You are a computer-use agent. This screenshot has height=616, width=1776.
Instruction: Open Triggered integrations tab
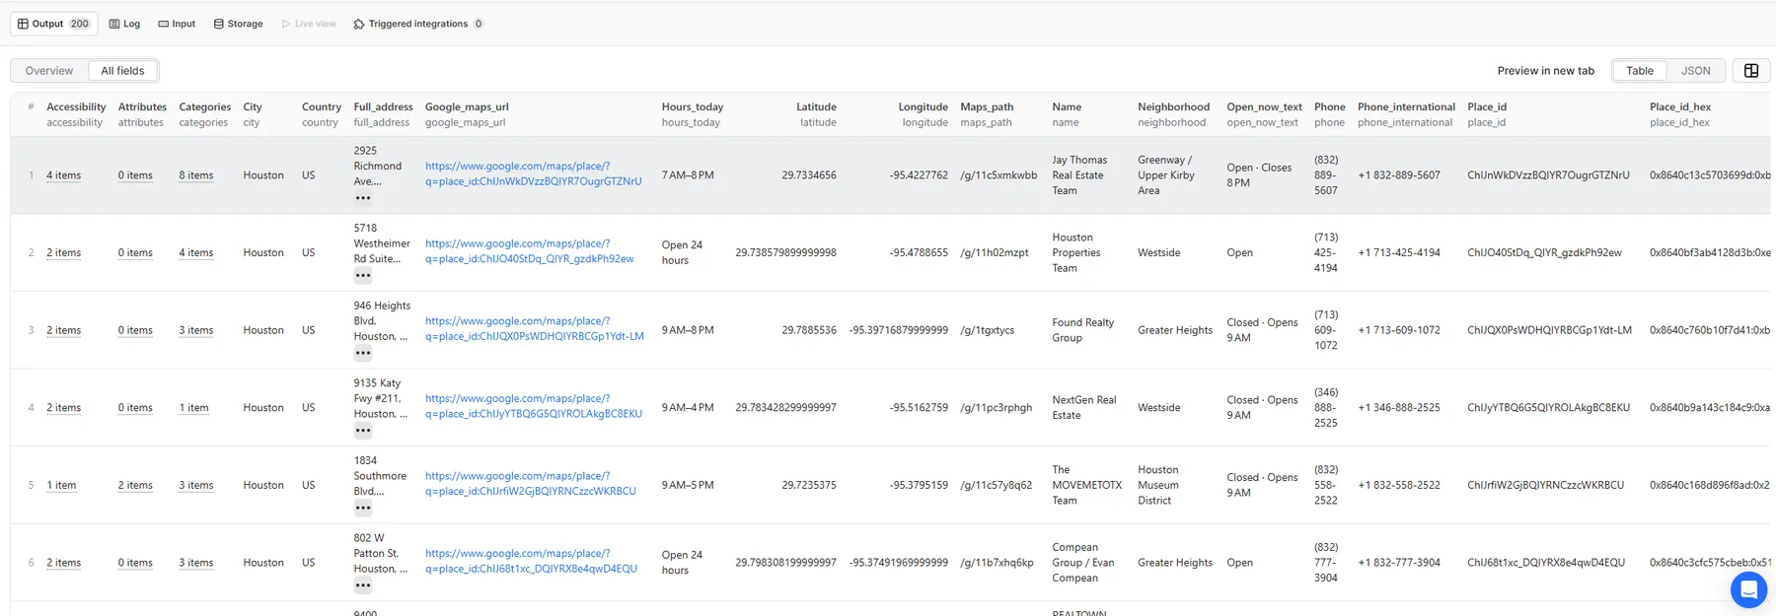click(x=418, y=24)
